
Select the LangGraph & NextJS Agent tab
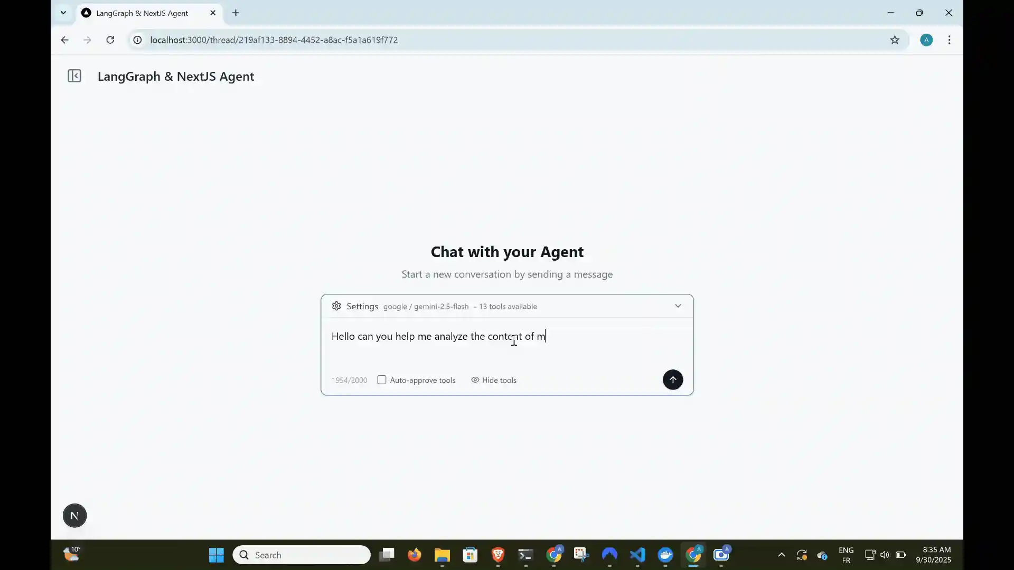[x=143, y=13]
